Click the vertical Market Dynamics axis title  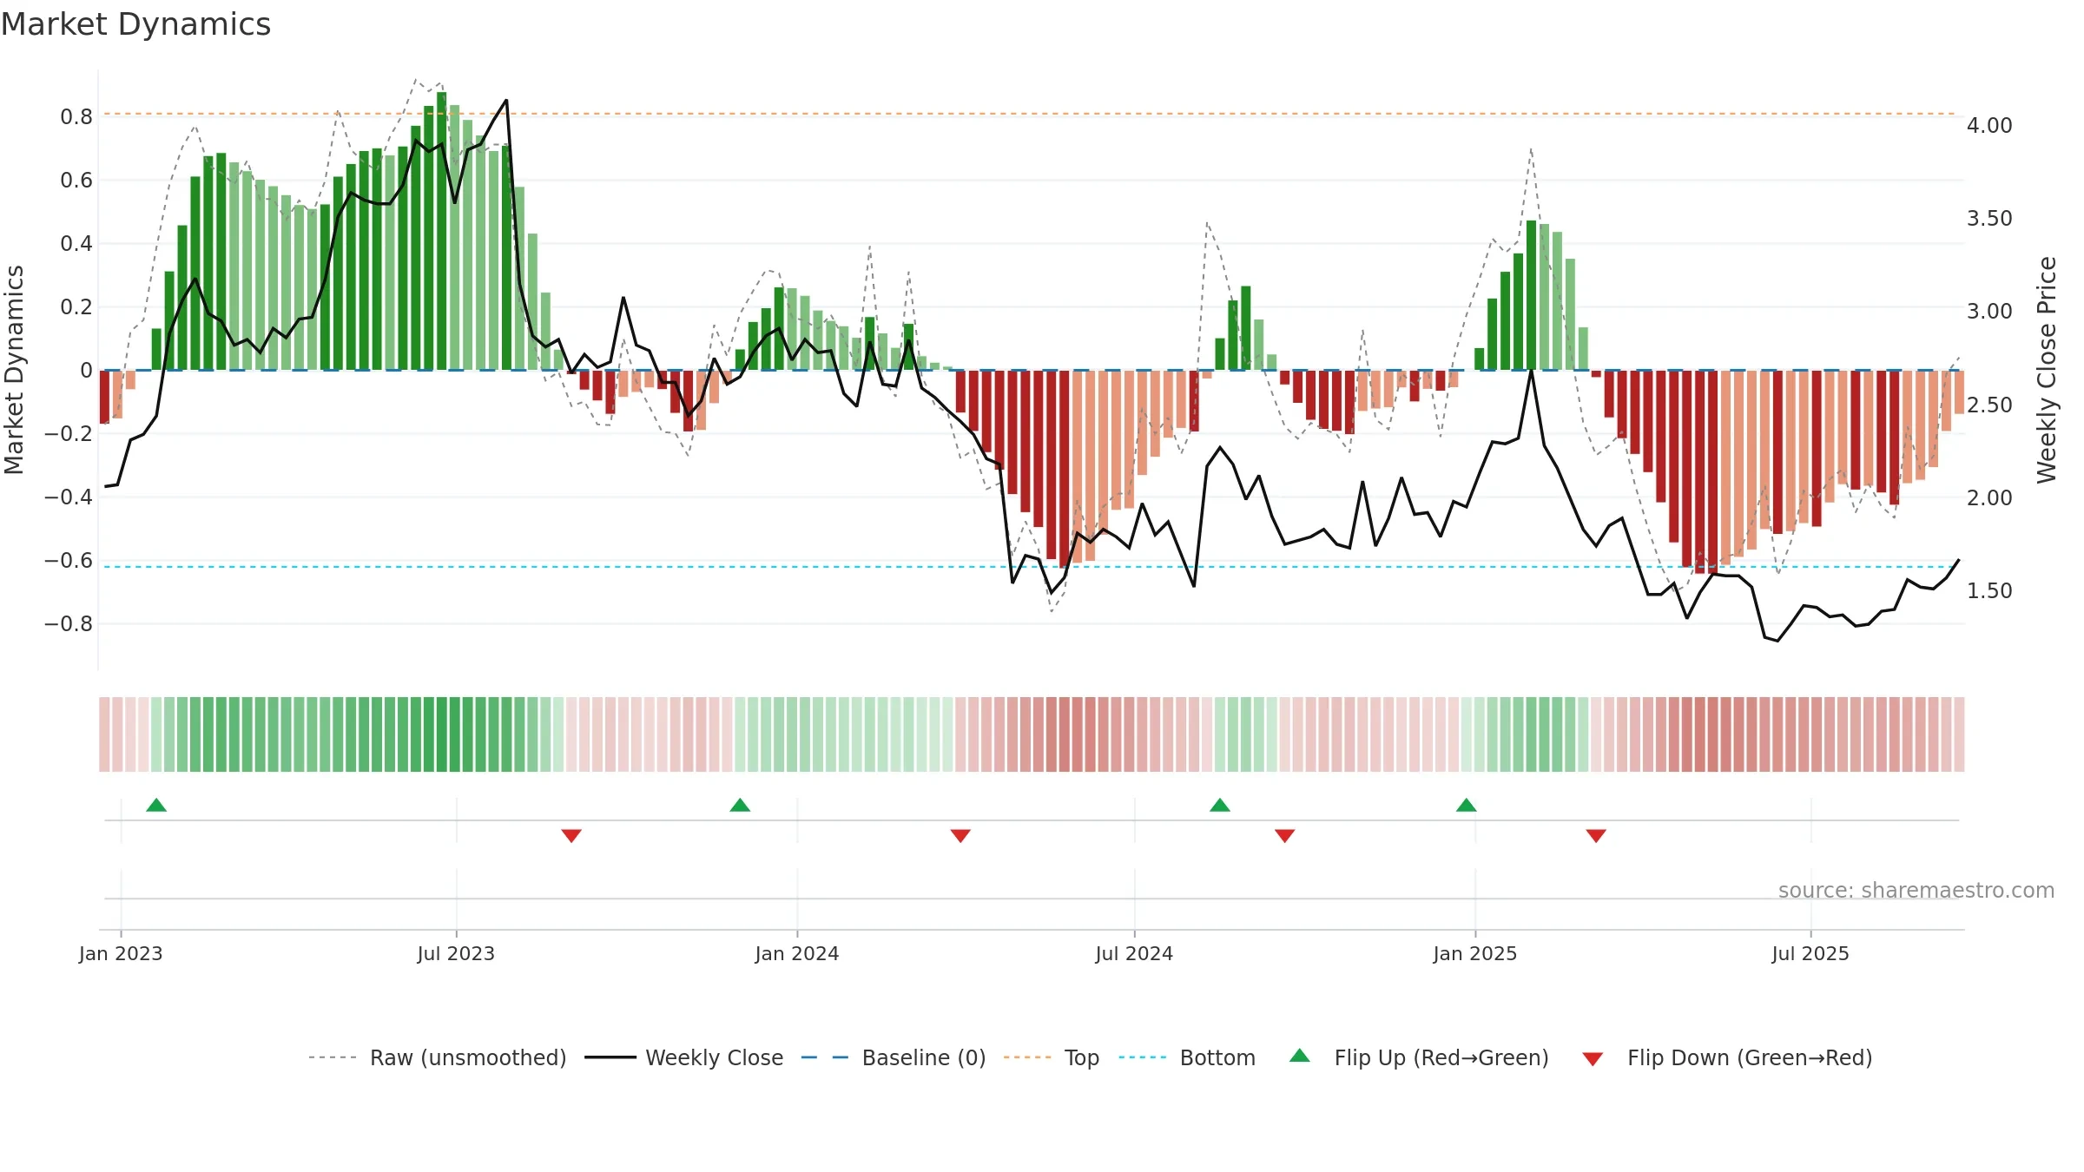(14, 370)
